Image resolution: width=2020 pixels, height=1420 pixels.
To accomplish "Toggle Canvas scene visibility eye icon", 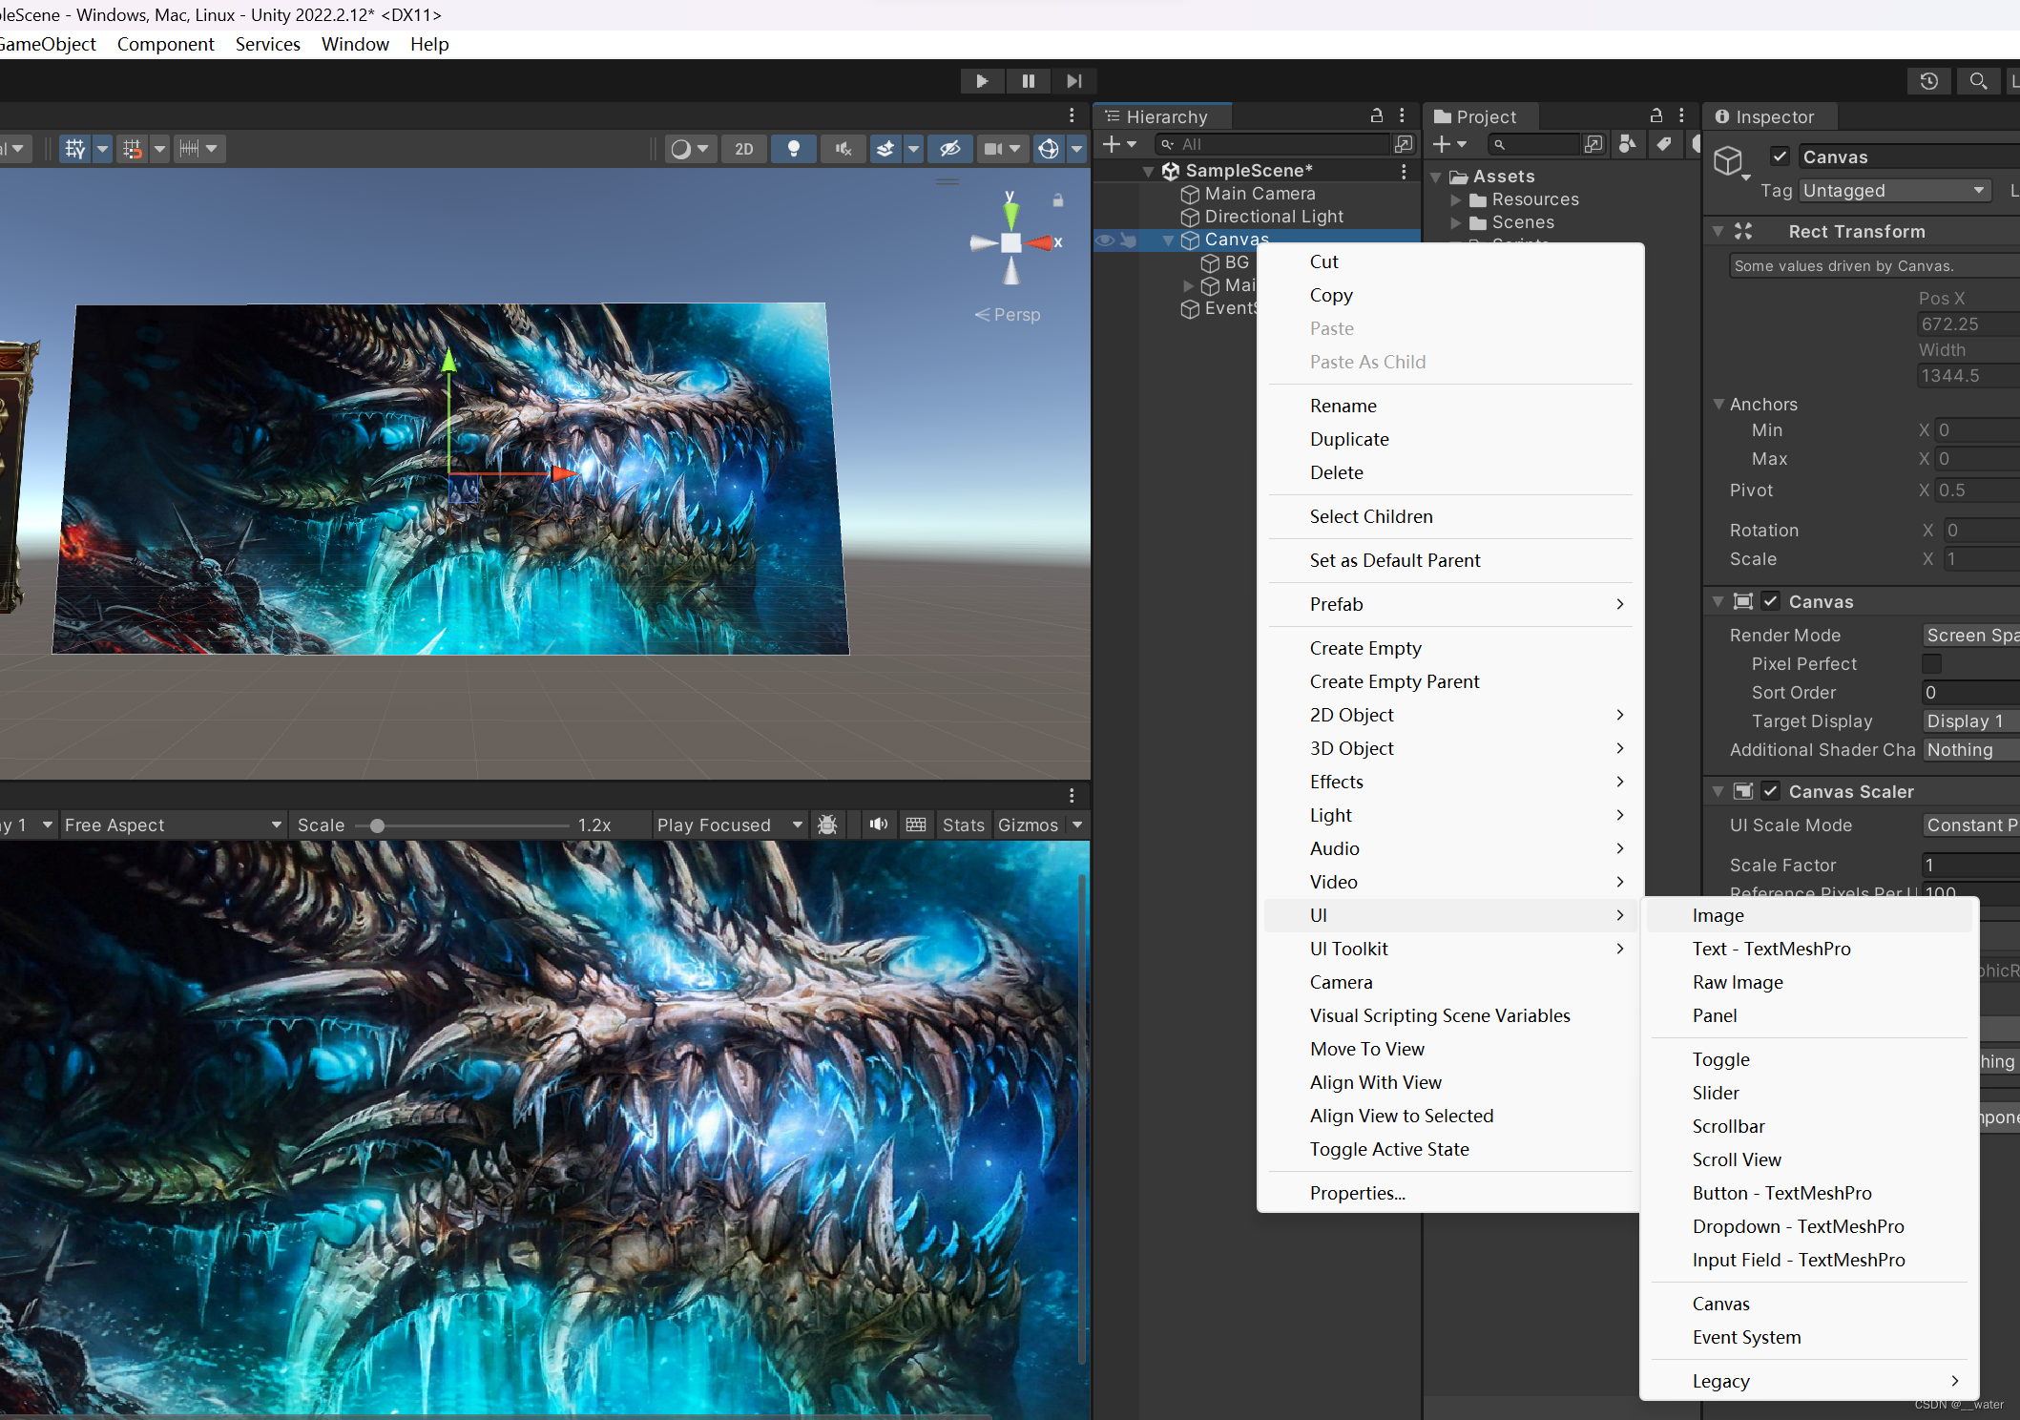I will 1104,240.
